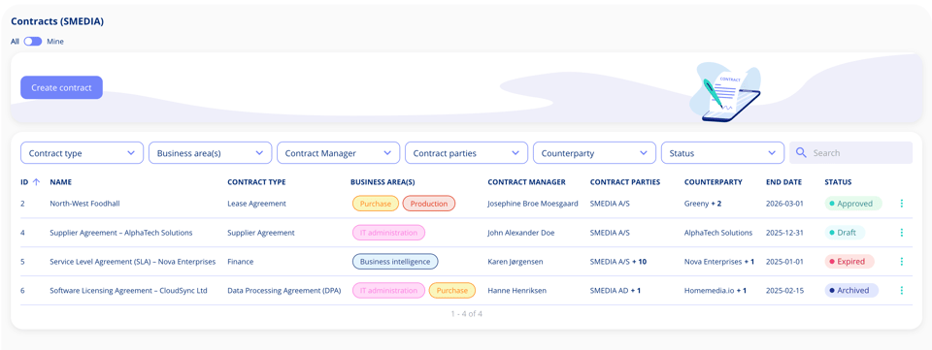932x350 pixels.
Task: Open the Contract Manager filter dropdown
Action: [x=338, y=153]
